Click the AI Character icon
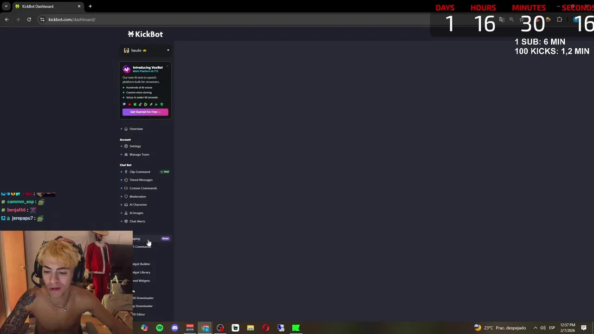This screenshot has width=594, height=334. click(x=126, y=205)
